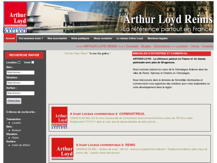Click the IMMOBILIER D'ENTREPRISE ET COMMERCIAL heading

pos(171,54)
